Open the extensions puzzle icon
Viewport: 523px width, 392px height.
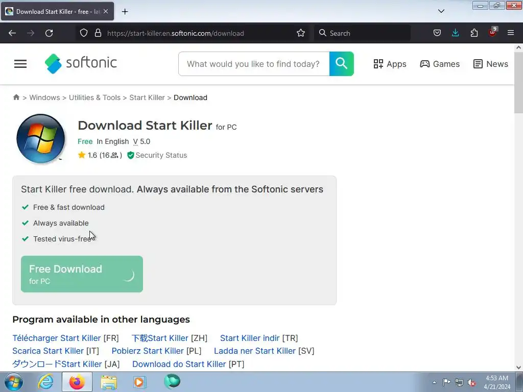474,33
